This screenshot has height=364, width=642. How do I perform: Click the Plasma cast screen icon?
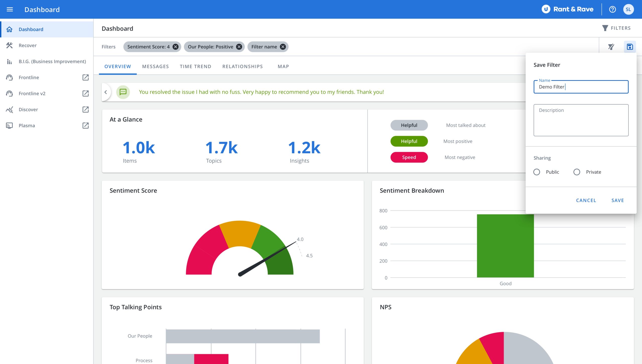pos(9,126)
